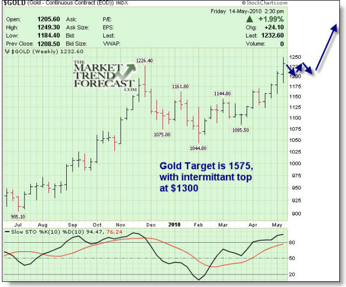Click the Market Trend Forecast logo
The width and height of the screenshot is (346, 287).
tap(104, 76)
